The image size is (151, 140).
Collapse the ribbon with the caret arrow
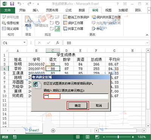(x=147, y=35)
